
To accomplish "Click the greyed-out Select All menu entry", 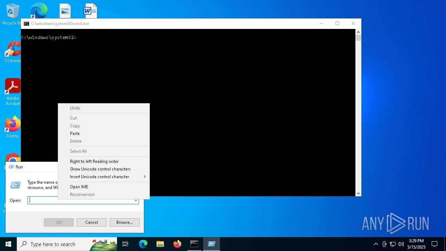I will 104,151.
